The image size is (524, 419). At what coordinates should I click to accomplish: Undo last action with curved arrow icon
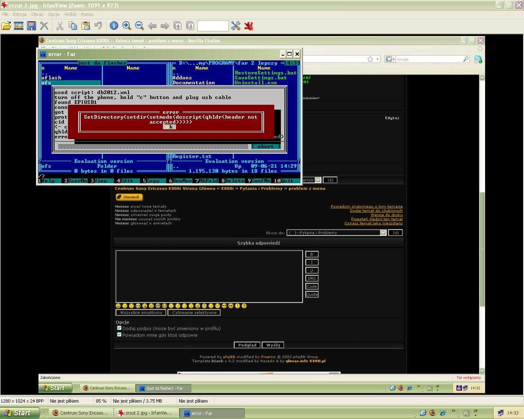pos(98,26)
